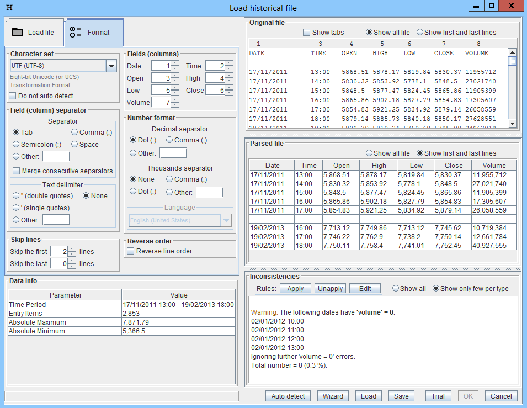Viewport: 527px width, 408px height.
Task: Select Dot (.) thousands separator
Action: coord(133,192)
